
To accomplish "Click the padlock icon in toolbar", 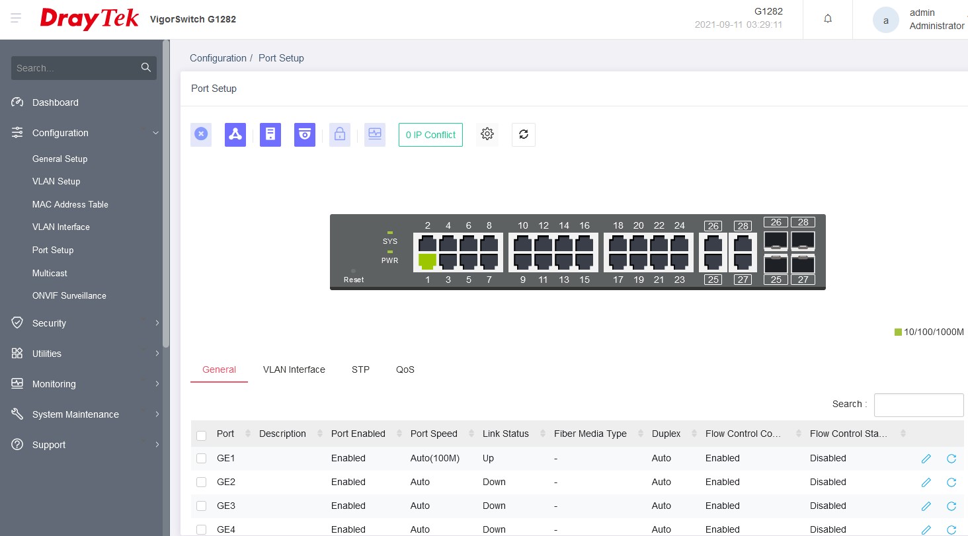I will tap(340, 135).
